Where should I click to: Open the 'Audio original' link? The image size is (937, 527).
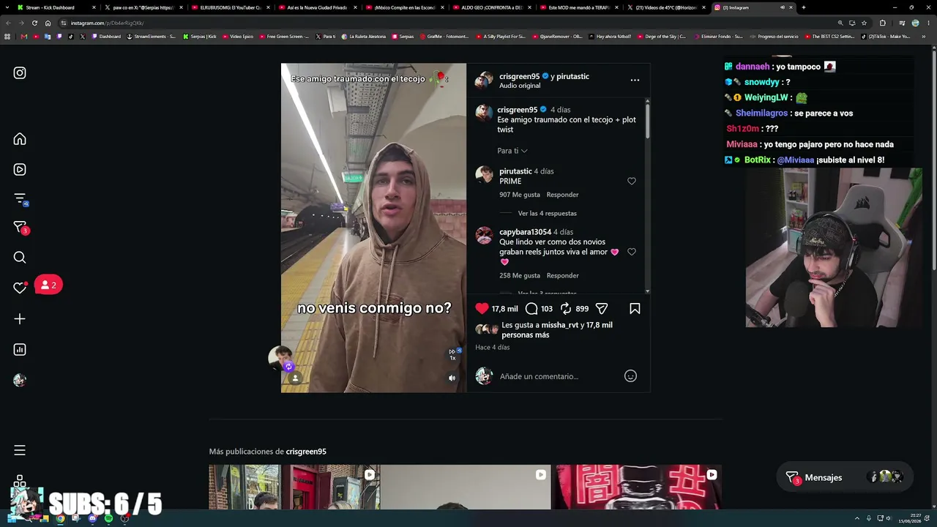pyautogui.click(x=520, y=86)
